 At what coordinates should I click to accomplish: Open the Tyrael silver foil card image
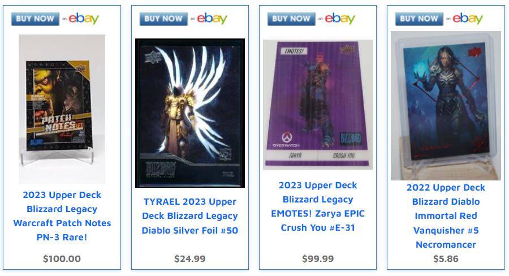tap(190, 113)
